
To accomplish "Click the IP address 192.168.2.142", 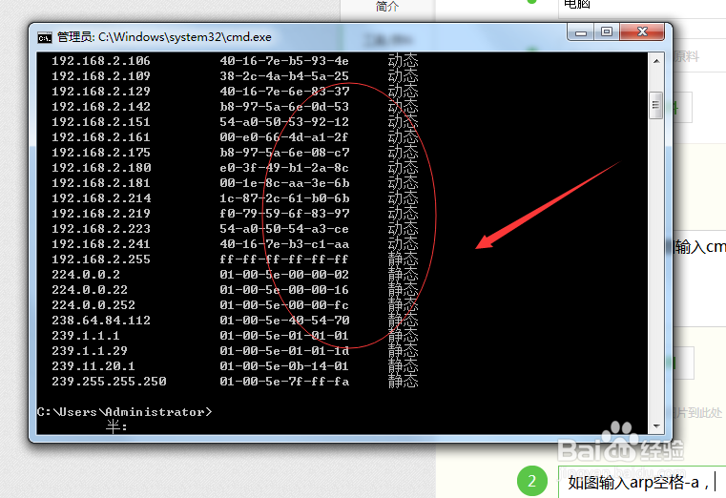I will tap(101, 107).
